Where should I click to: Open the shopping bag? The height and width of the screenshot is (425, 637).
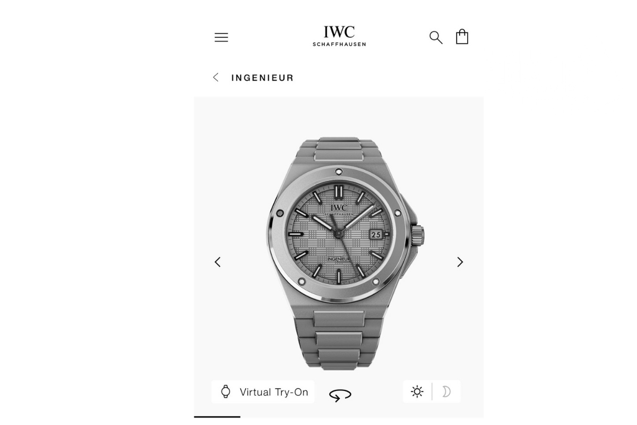click(462, 37)
